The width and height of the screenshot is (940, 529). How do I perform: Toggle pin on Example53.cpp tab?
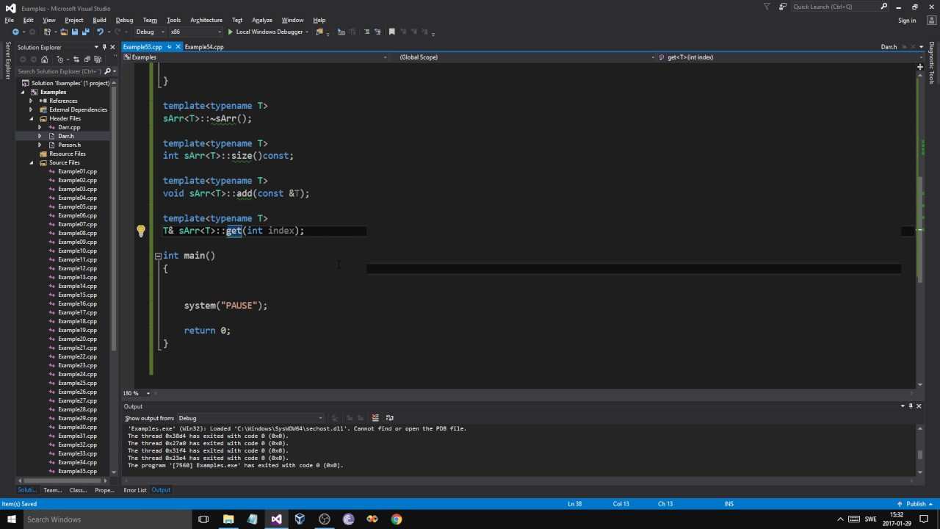pyautogui.click(x=169, y=47)
